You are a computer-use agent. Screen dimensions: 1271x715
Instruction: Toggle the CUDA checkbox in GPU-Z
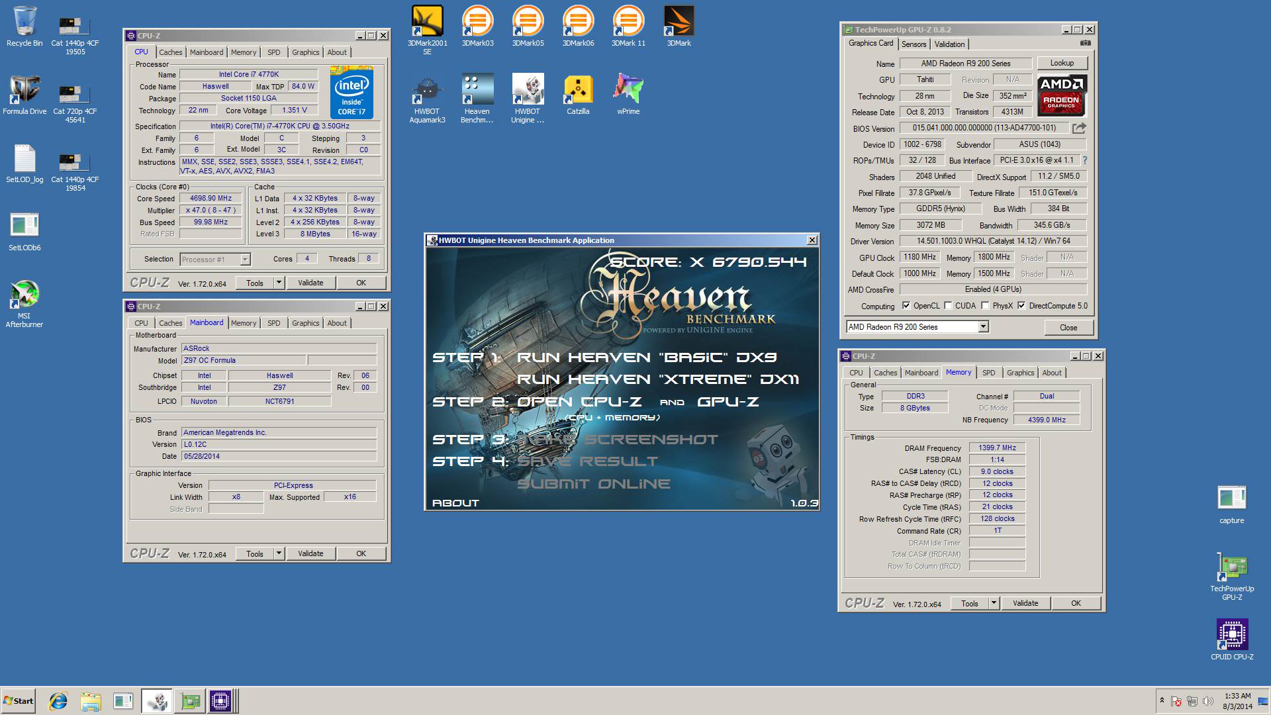[948, 306]
